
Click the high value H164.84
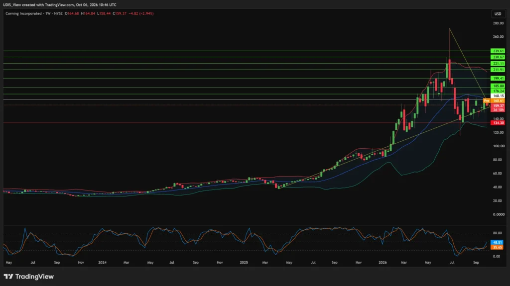(x=88, y=13)
